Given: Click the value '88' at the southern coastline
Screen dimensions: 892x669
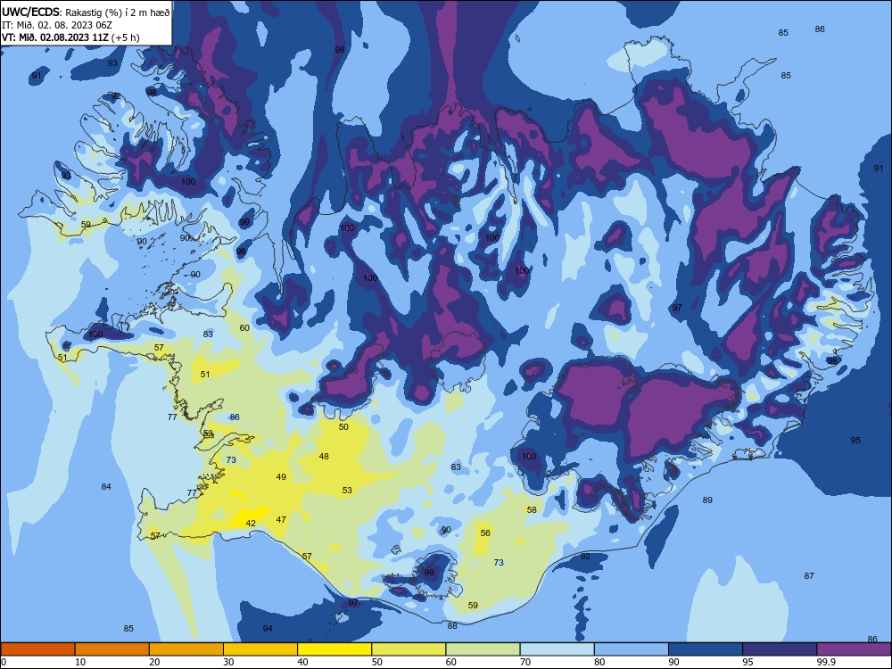Looking at the screenshot, I should [452, 626].
